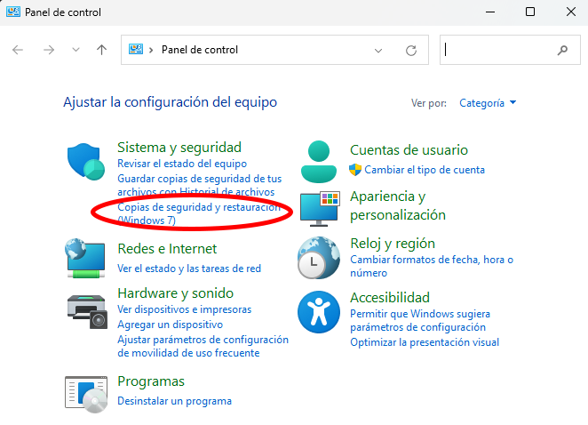
Task: Open Guardar copias de seguridad con Historial de archivos
Action: (x=200, y=185)
